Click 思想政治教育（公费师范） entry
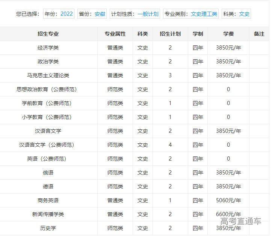272x236 pixels. [x=48, y=89]
